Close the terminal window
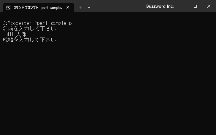This screenshot has height=135, width=216. click(x=209, y=6)
